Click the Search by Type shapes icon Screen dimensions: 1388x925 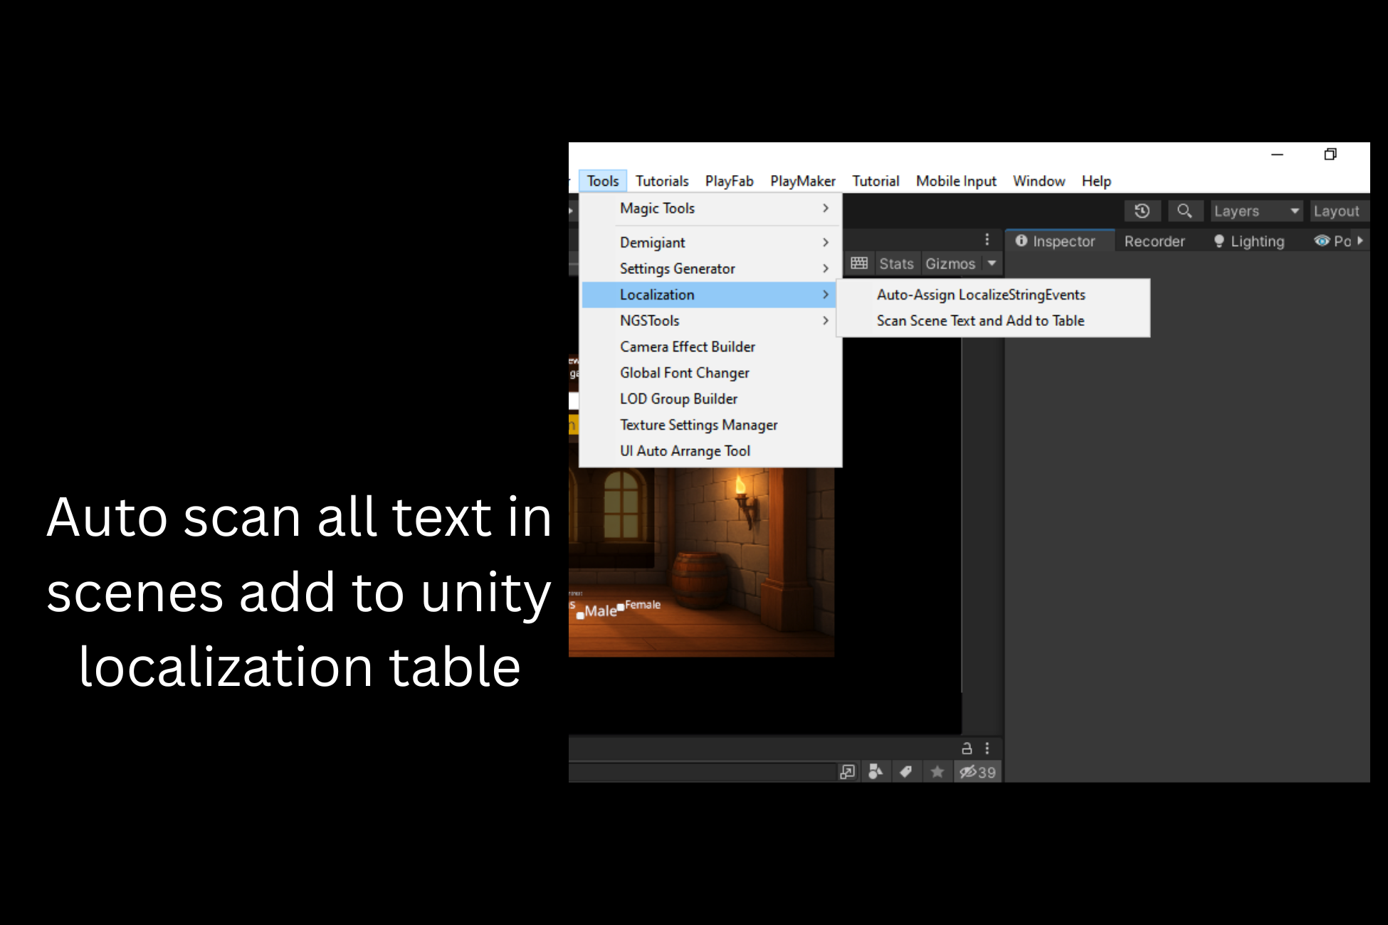(x=876, y=772)
